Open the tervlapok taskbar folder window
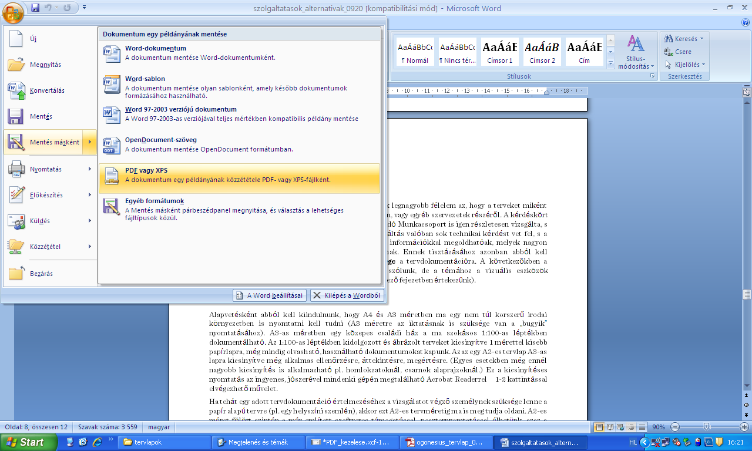This screenshot has width=752, height=451. [x=163, y=442]
